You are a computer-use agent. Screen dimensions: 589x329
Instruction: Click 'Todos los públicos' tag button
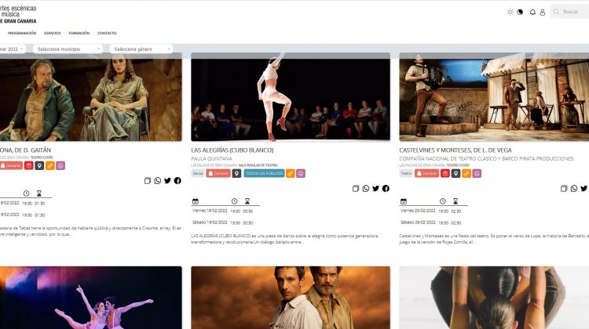(x=264, y=173)
